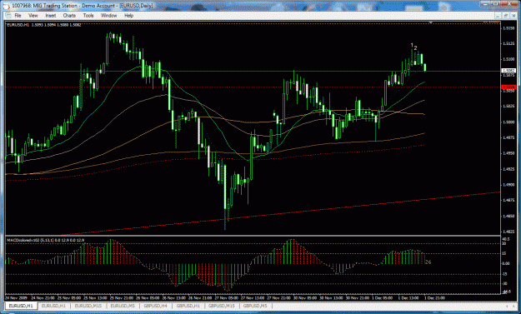The height and width of the screenshot is (314, 521).
Task: Click the '24 Nov 2009' date on the time axis
Action: pyautogui.click(x=16, y=298)
